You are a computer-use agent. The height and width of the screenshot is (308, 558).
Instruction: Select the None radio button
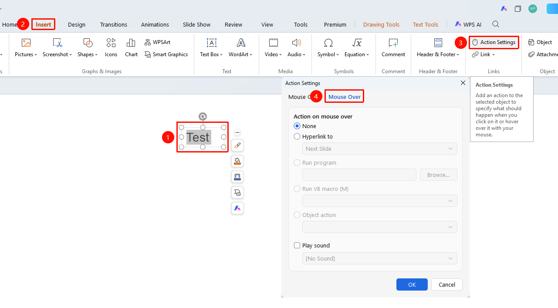click(297, 126)
